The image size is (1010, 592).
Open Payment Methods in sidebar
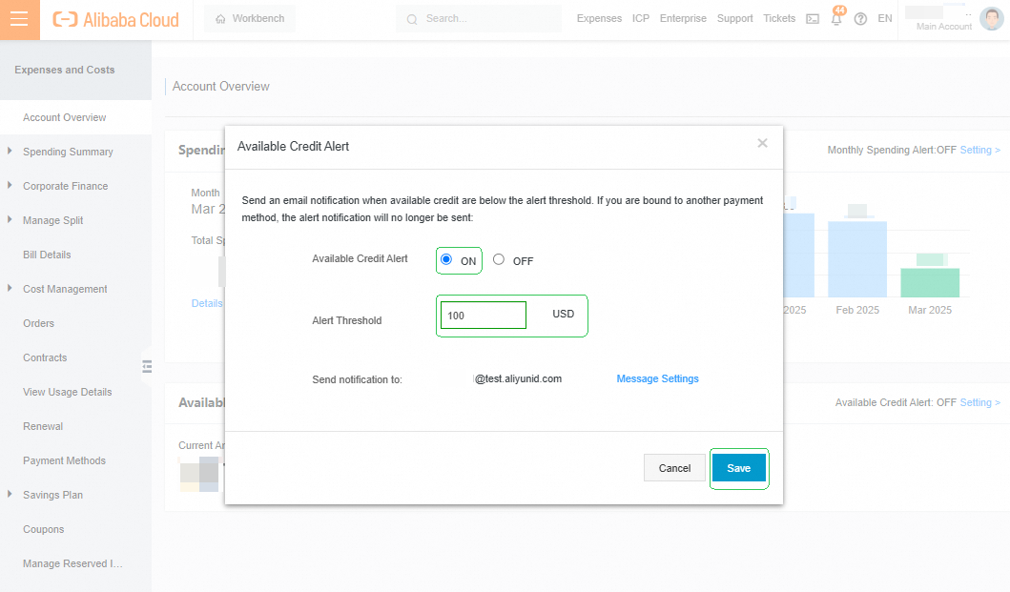pyautogui.click(x=65, y=460)
